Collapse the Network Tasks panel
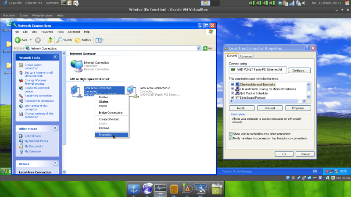The height and width of the screenshot is (197, 351). point(55,57)
